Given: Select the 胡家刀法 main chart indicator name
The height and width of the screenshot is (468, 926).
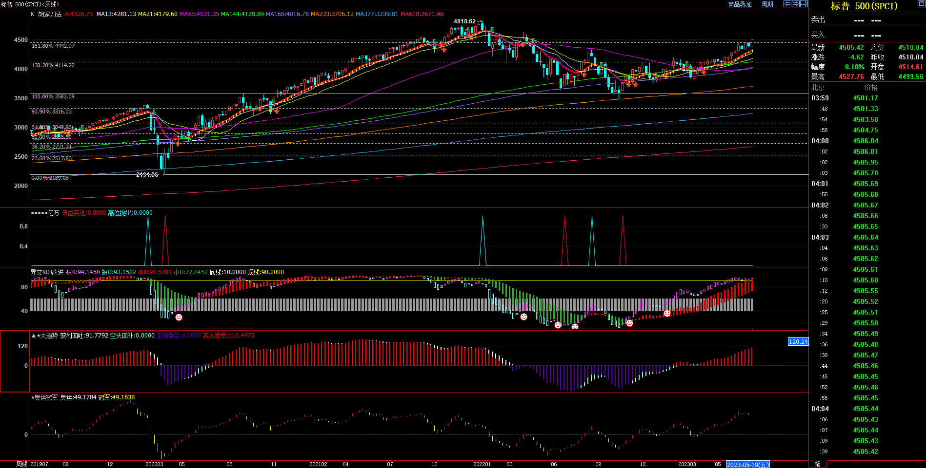Looking at the screenshot, I should click(x=50, y=14).
